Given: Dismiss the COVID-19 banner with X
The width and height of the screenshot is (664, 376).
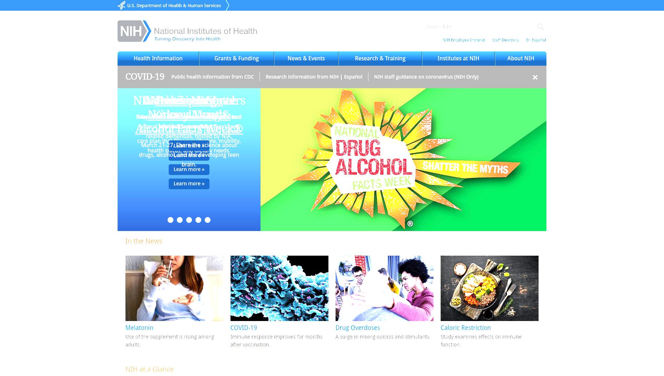Looking at the screenshot, I should click(535, 77).
